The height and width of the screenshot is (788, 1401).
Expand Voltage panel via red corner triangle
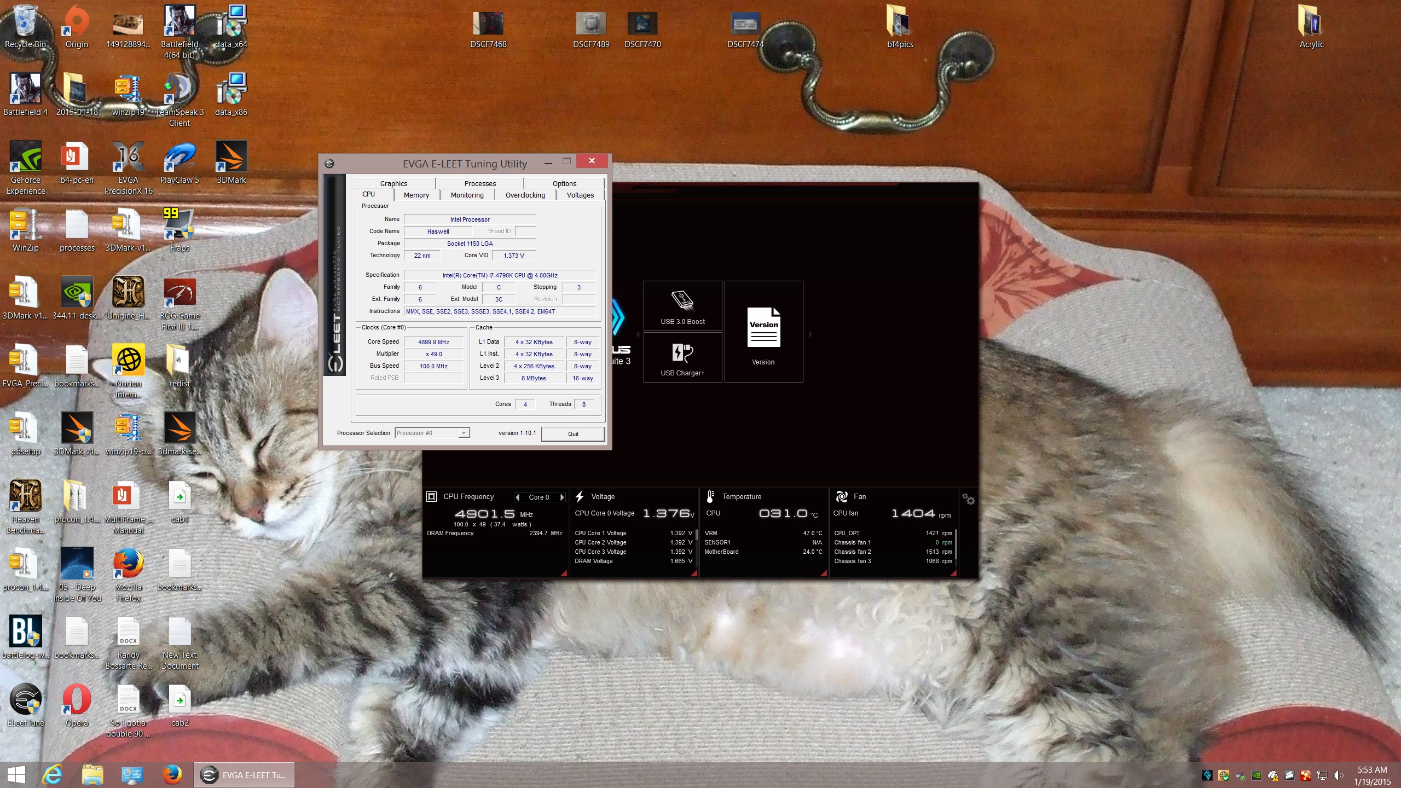point(693,573)
